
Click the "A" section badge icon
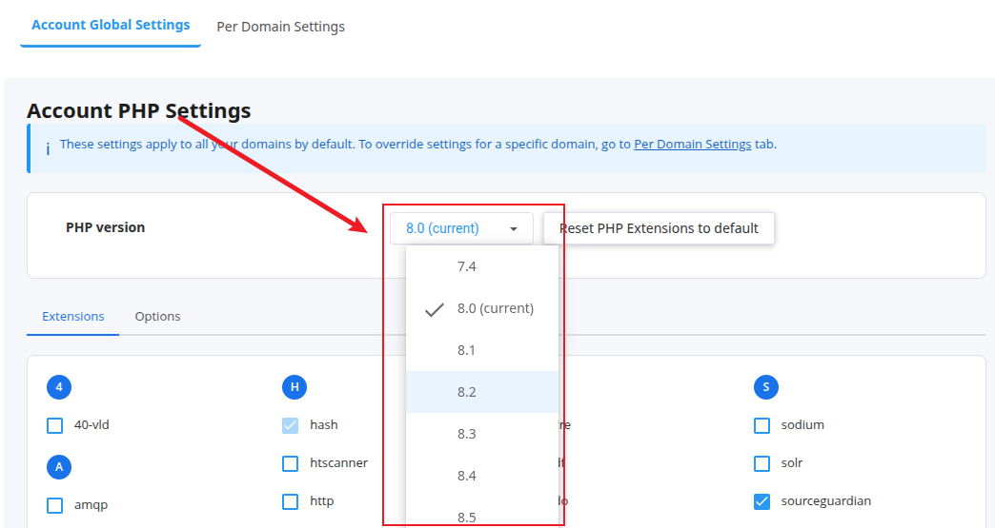(x=59, y=467)
